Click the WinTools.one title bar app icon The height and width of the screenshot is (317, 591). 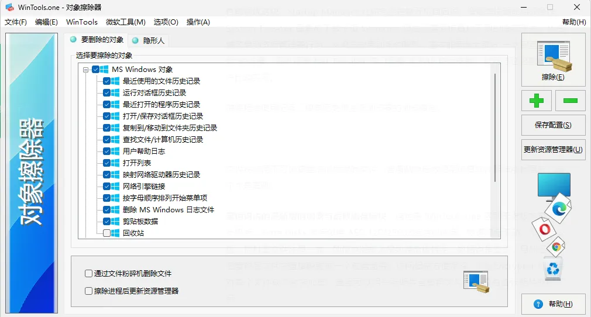click(10, 7)
